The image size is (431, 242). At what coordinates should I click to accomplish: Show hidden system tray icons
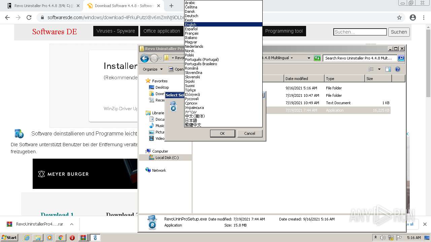click(376, 237)
